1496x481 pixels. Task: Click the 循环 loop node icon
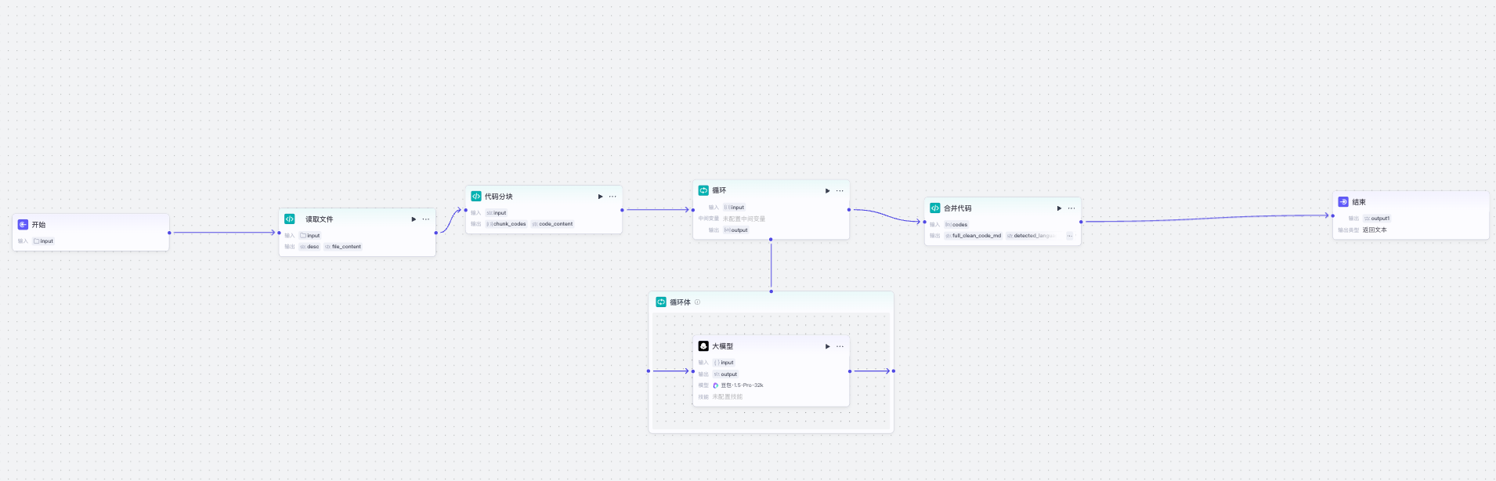(703, 190)
